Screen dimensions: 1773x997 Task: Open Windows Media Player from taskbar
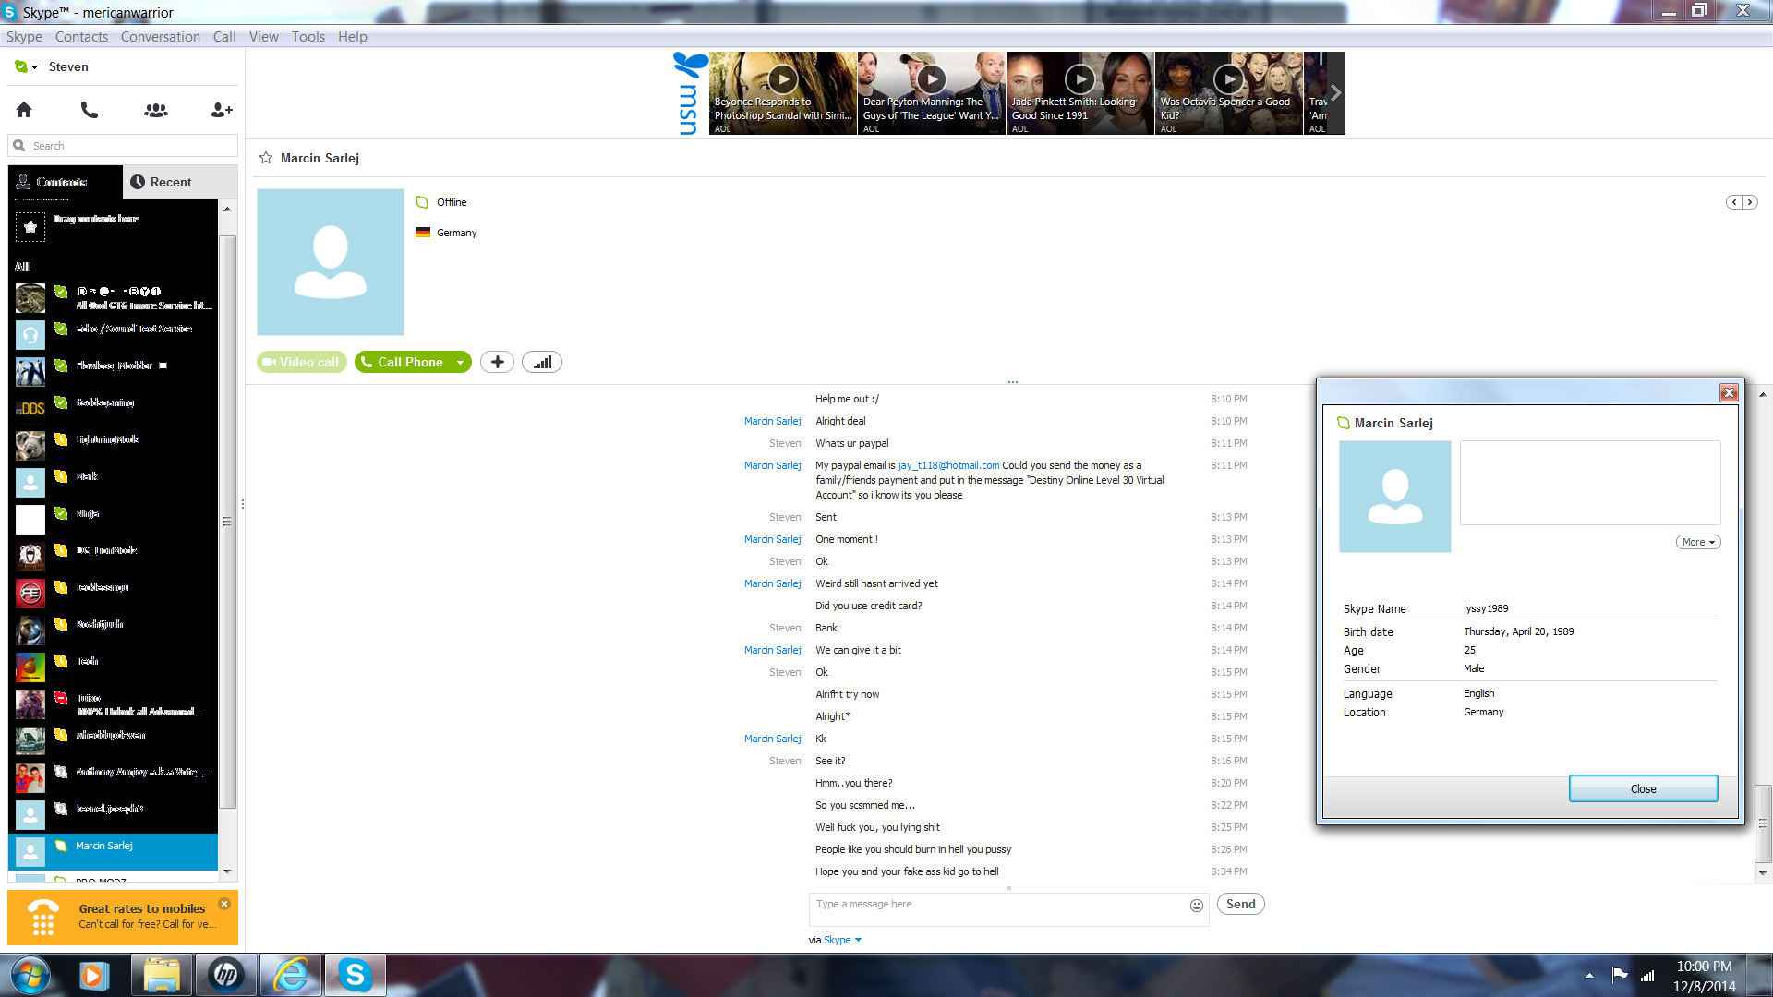[93, 975]
